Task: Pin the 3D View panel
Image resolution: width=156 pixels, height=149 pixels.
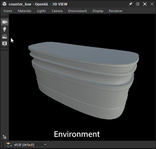Action: click(130, 4)
